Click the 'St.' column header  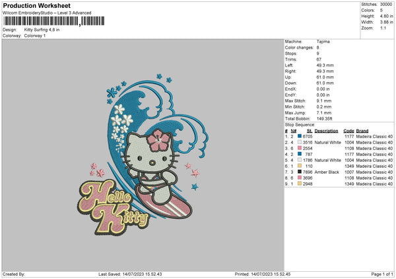(310, 131)
